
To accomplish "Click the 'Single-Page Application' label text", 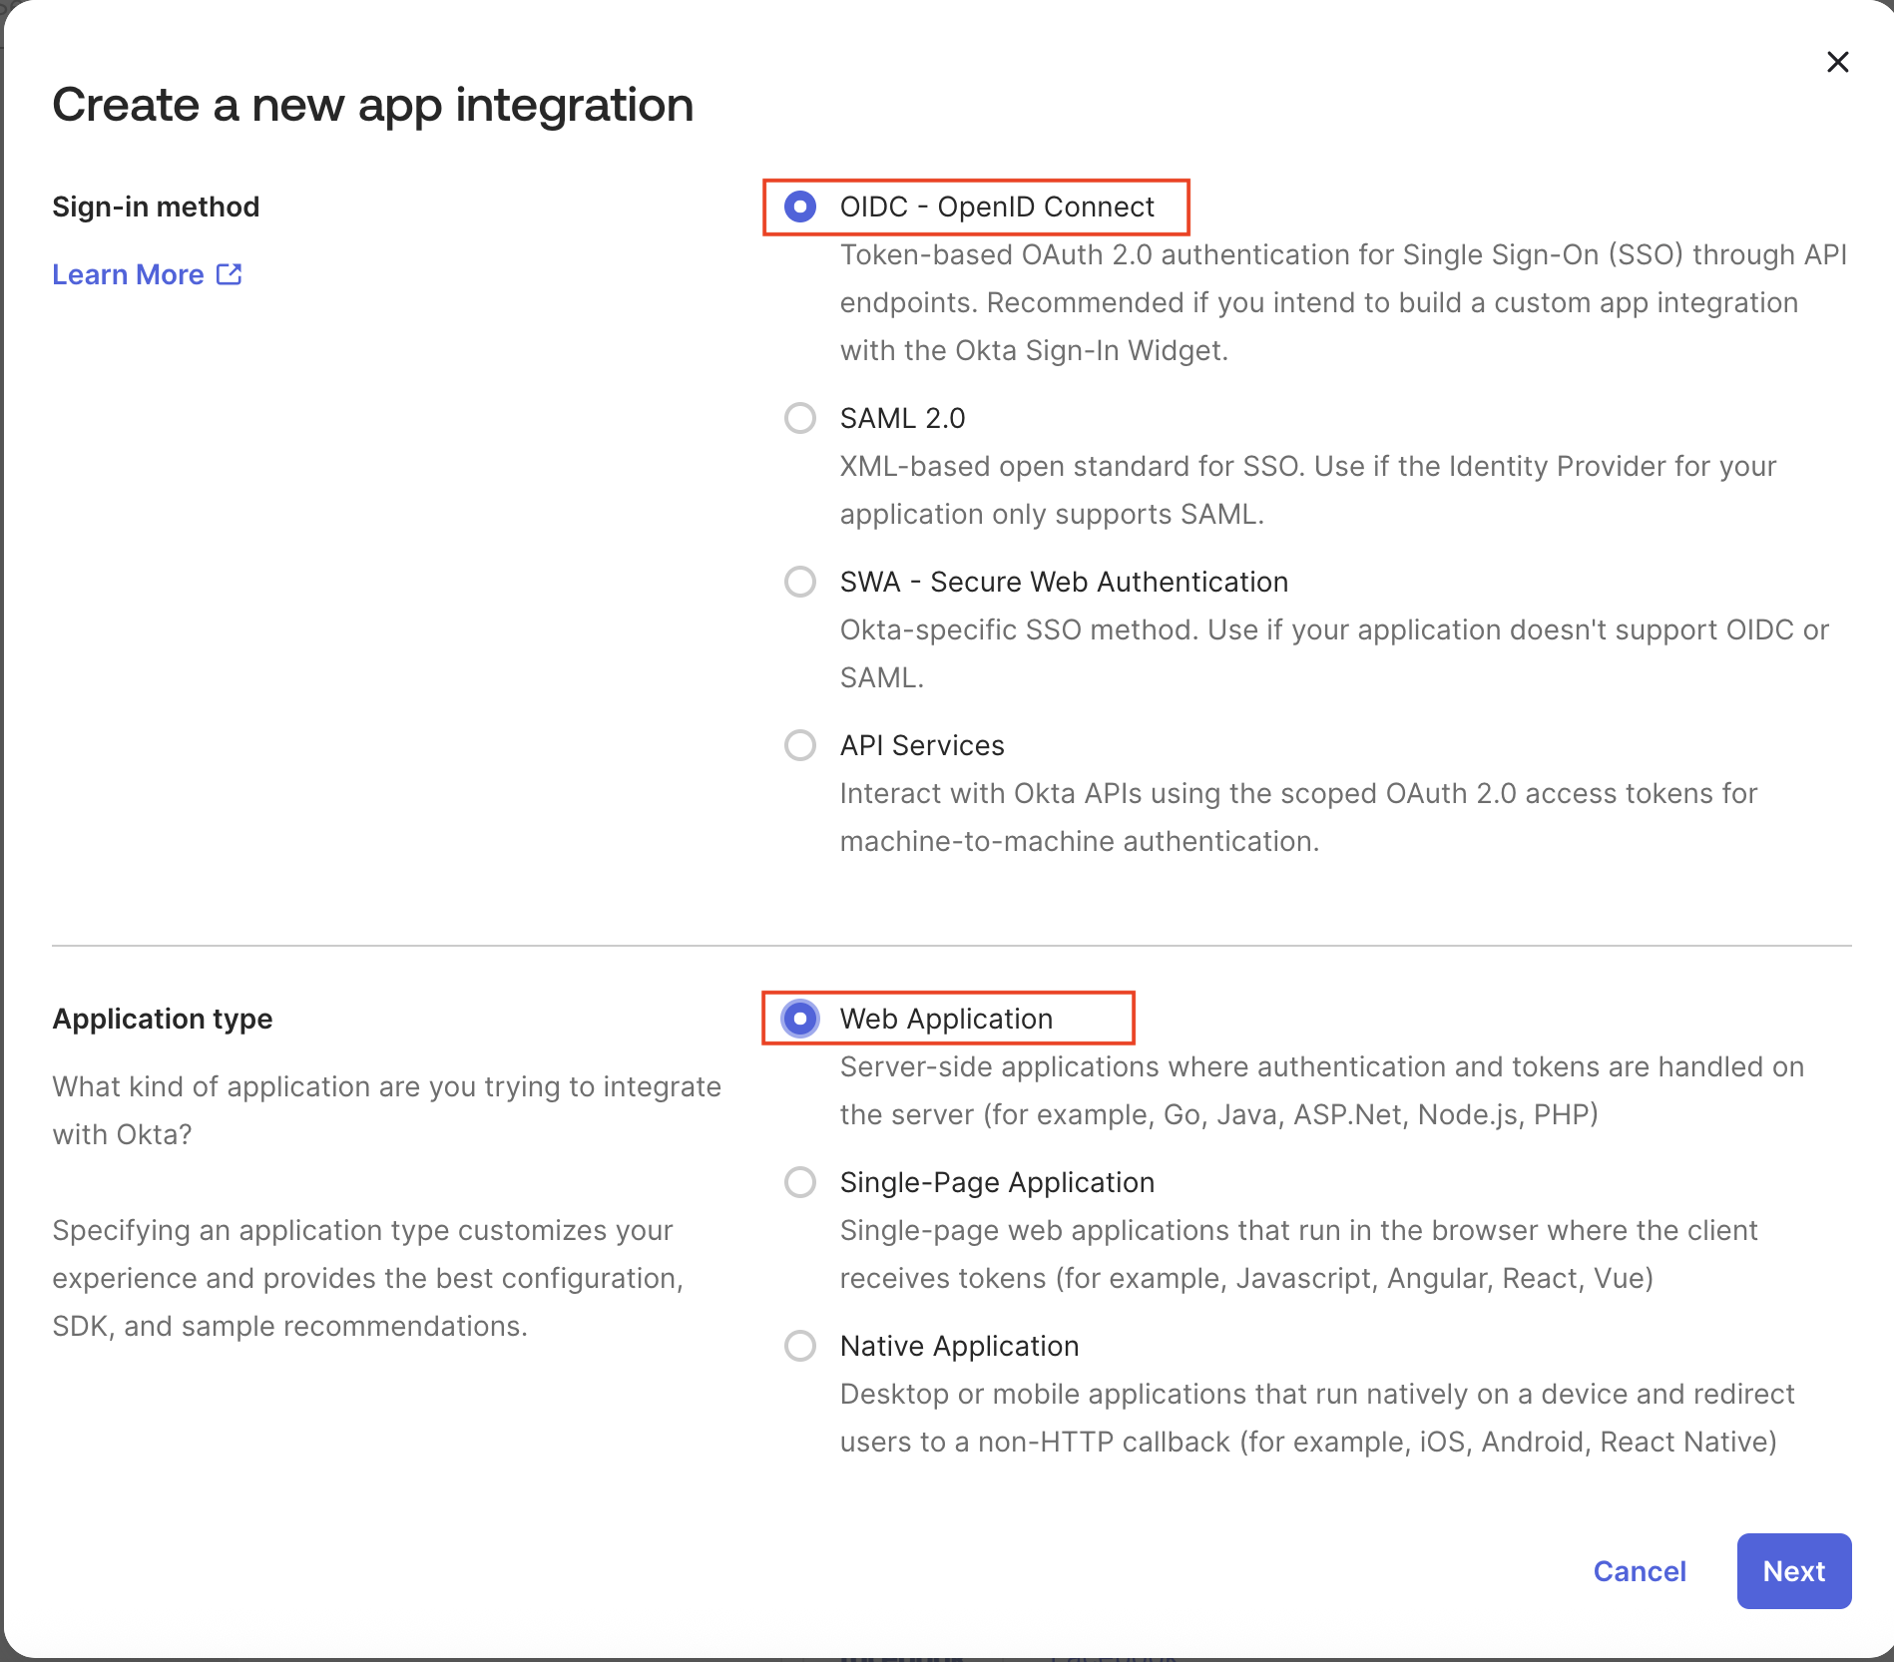I will (x=996, y=1182).
